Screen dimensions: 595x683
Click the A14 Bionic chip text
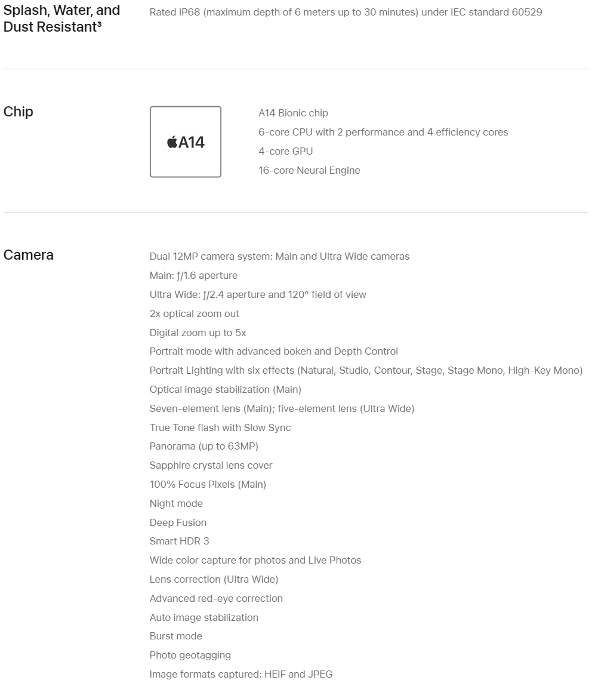pos(293,113)
